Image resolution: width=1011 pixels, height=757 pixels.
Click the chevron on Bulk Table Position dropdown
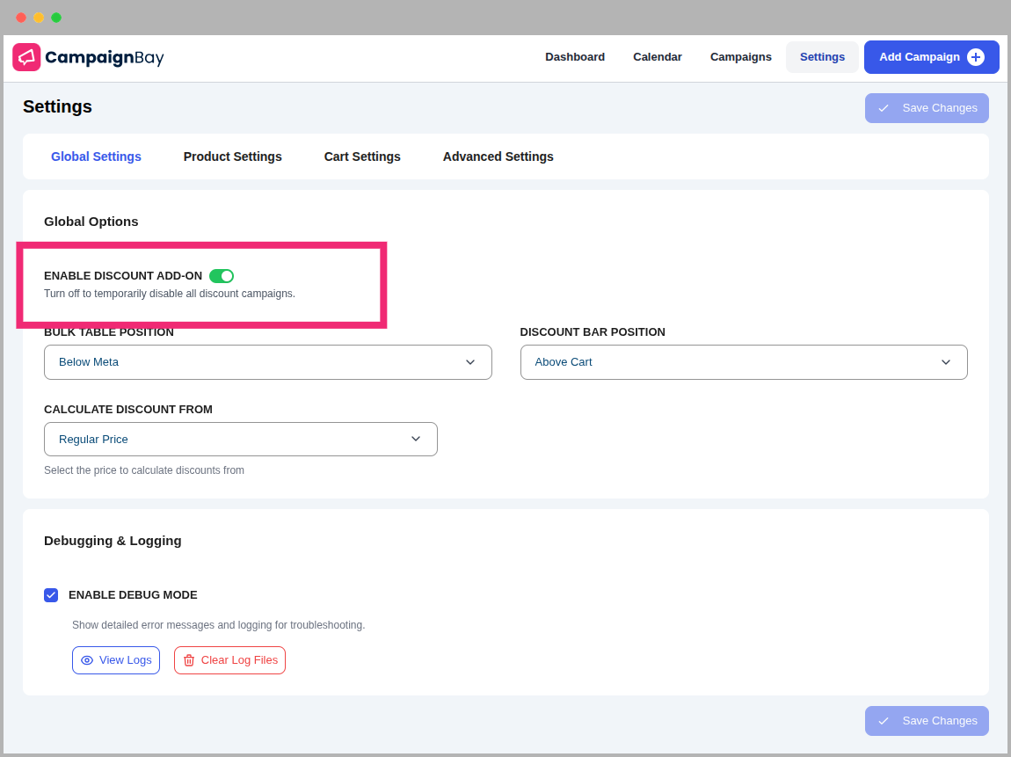(470, 361)
